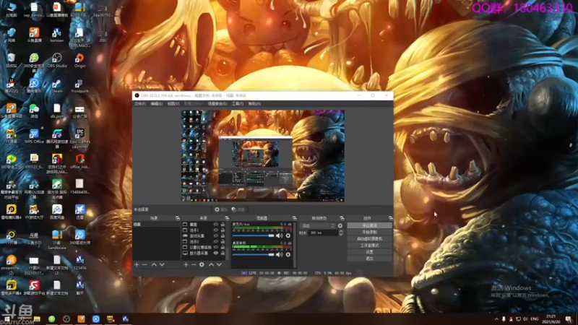Open the Windows Start button

[x=7, y=319]
